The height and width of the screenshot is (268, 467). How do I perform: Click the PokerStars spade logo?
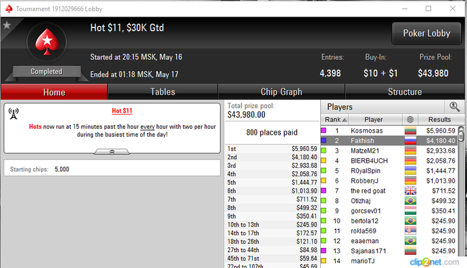pyautogui.click(x=47, y=42)
